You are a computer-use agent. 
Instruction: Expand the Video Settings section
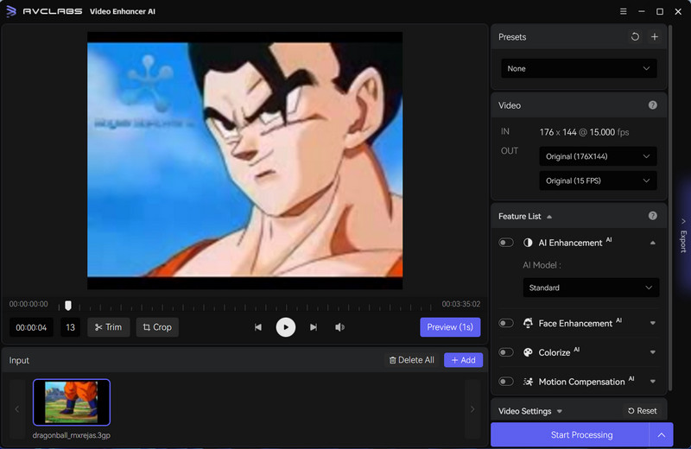point(559,412)
